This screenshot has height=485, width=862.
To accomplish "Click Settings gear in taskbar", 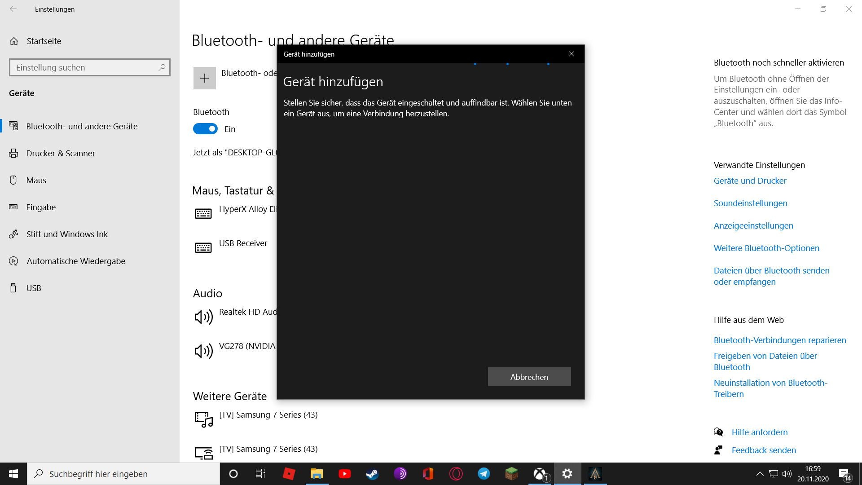I will click(x=567, y=474).
